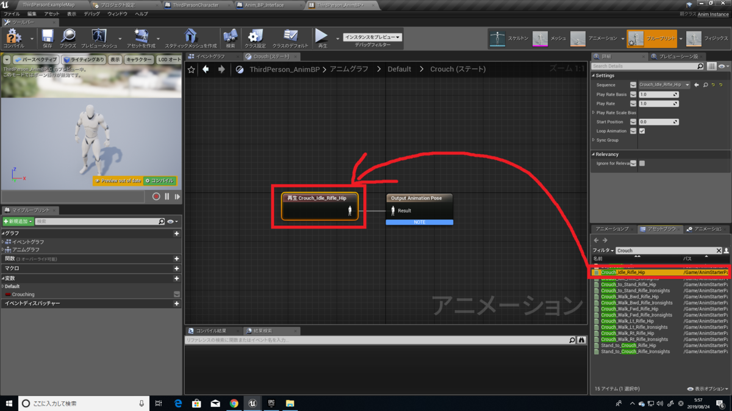Click the Epic Games Launcher taskbar icon

click(271, 403)
